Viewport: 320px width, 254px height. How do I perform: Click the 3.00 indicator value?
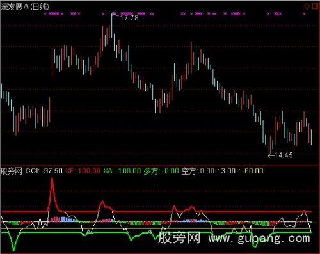[x=228, y=171]
